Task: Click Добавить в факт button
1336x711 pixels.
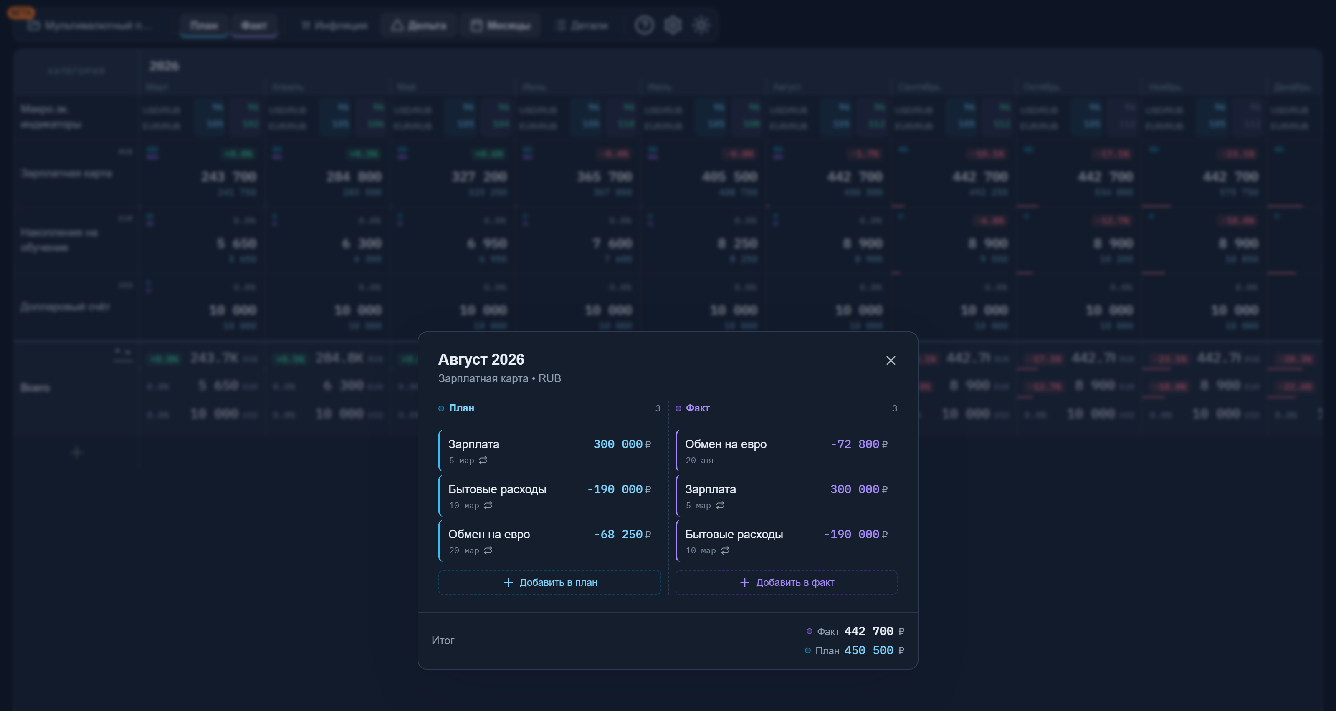Action: tap(786, 582)
